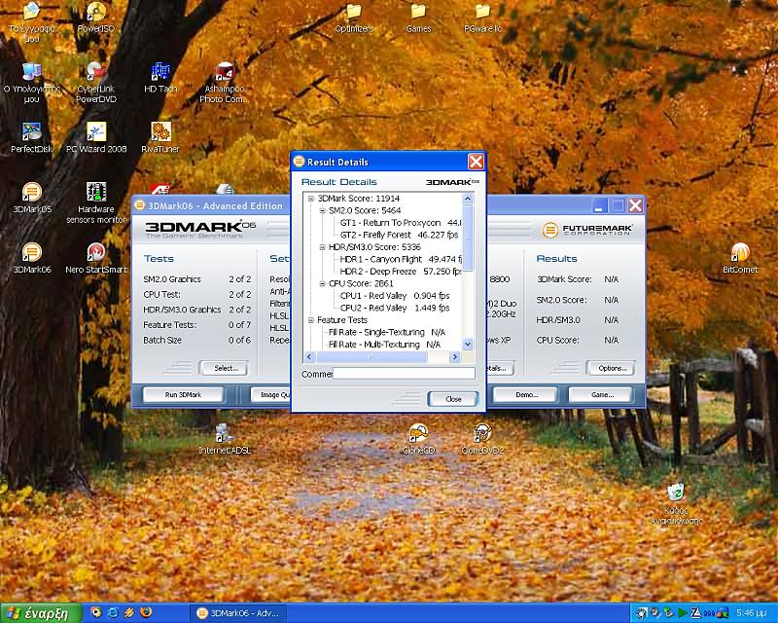Click the results list scroll-up arrow
The image size is (778, 623).
point(468,200)
